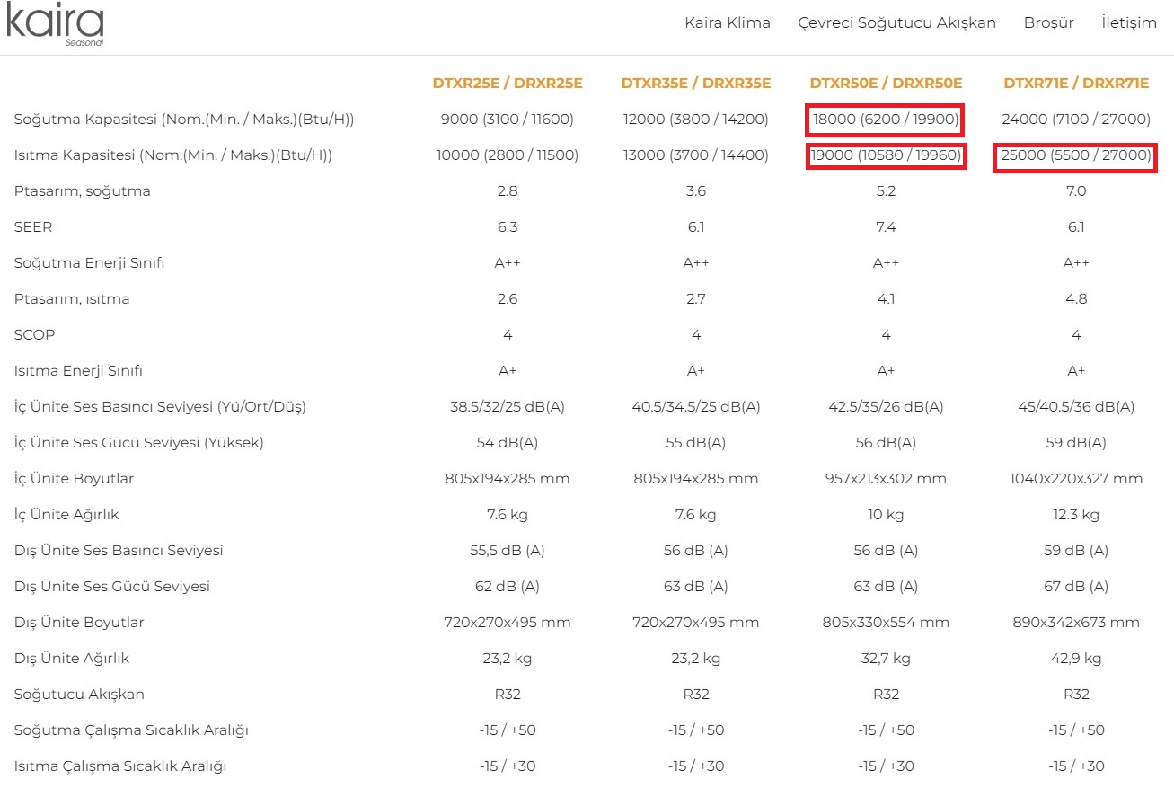The image size is (1174, 788).
Task: Open the Kaira Klima menu item
Action: click(728, 22)
